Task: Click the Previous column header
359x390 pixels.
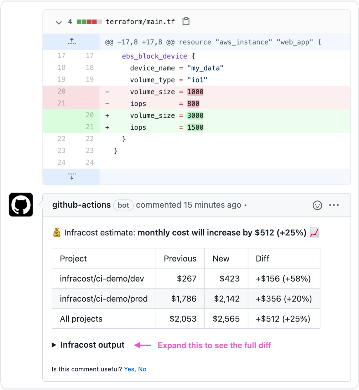Action: pyautogui.click(x=180, y=258)
